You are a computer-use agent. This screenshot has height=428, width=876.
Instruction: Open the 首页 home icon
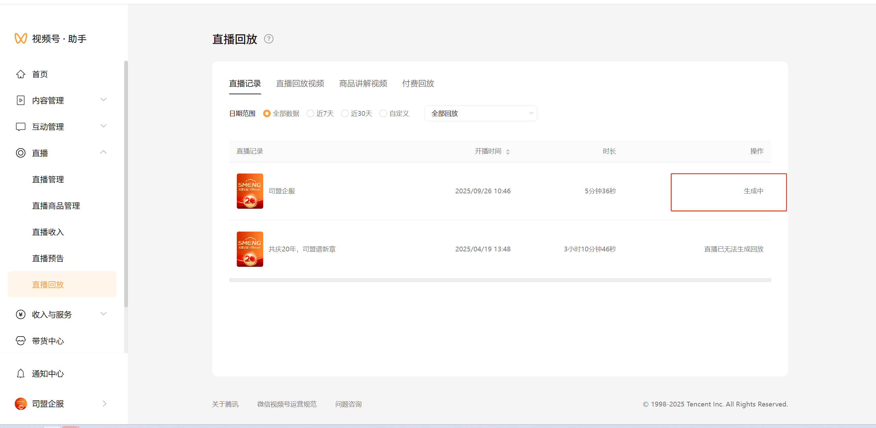coord(21,74)
